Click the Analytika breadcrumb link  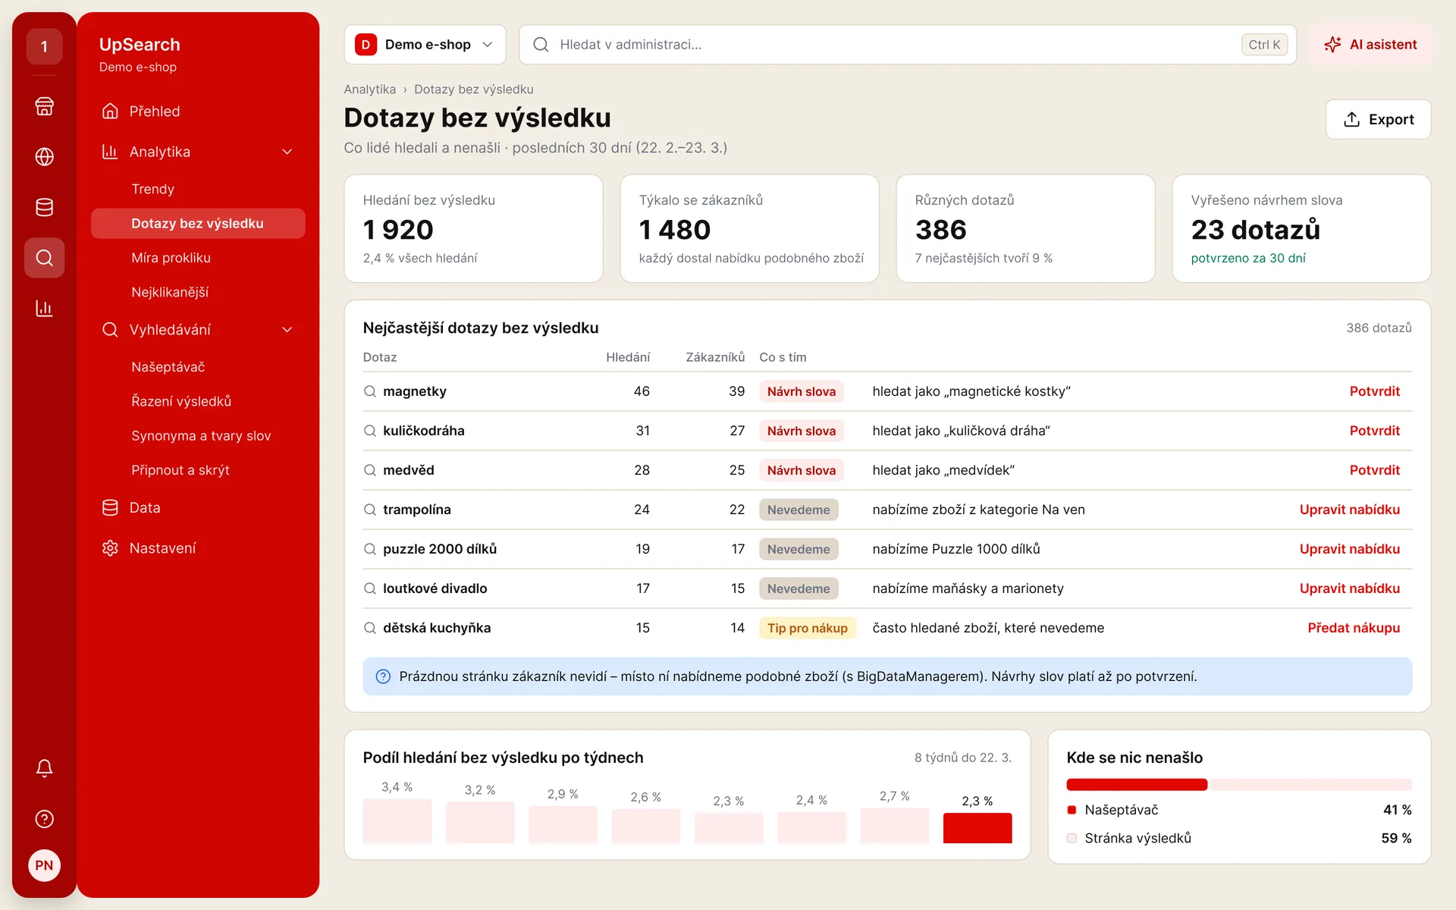pos(369,89)
